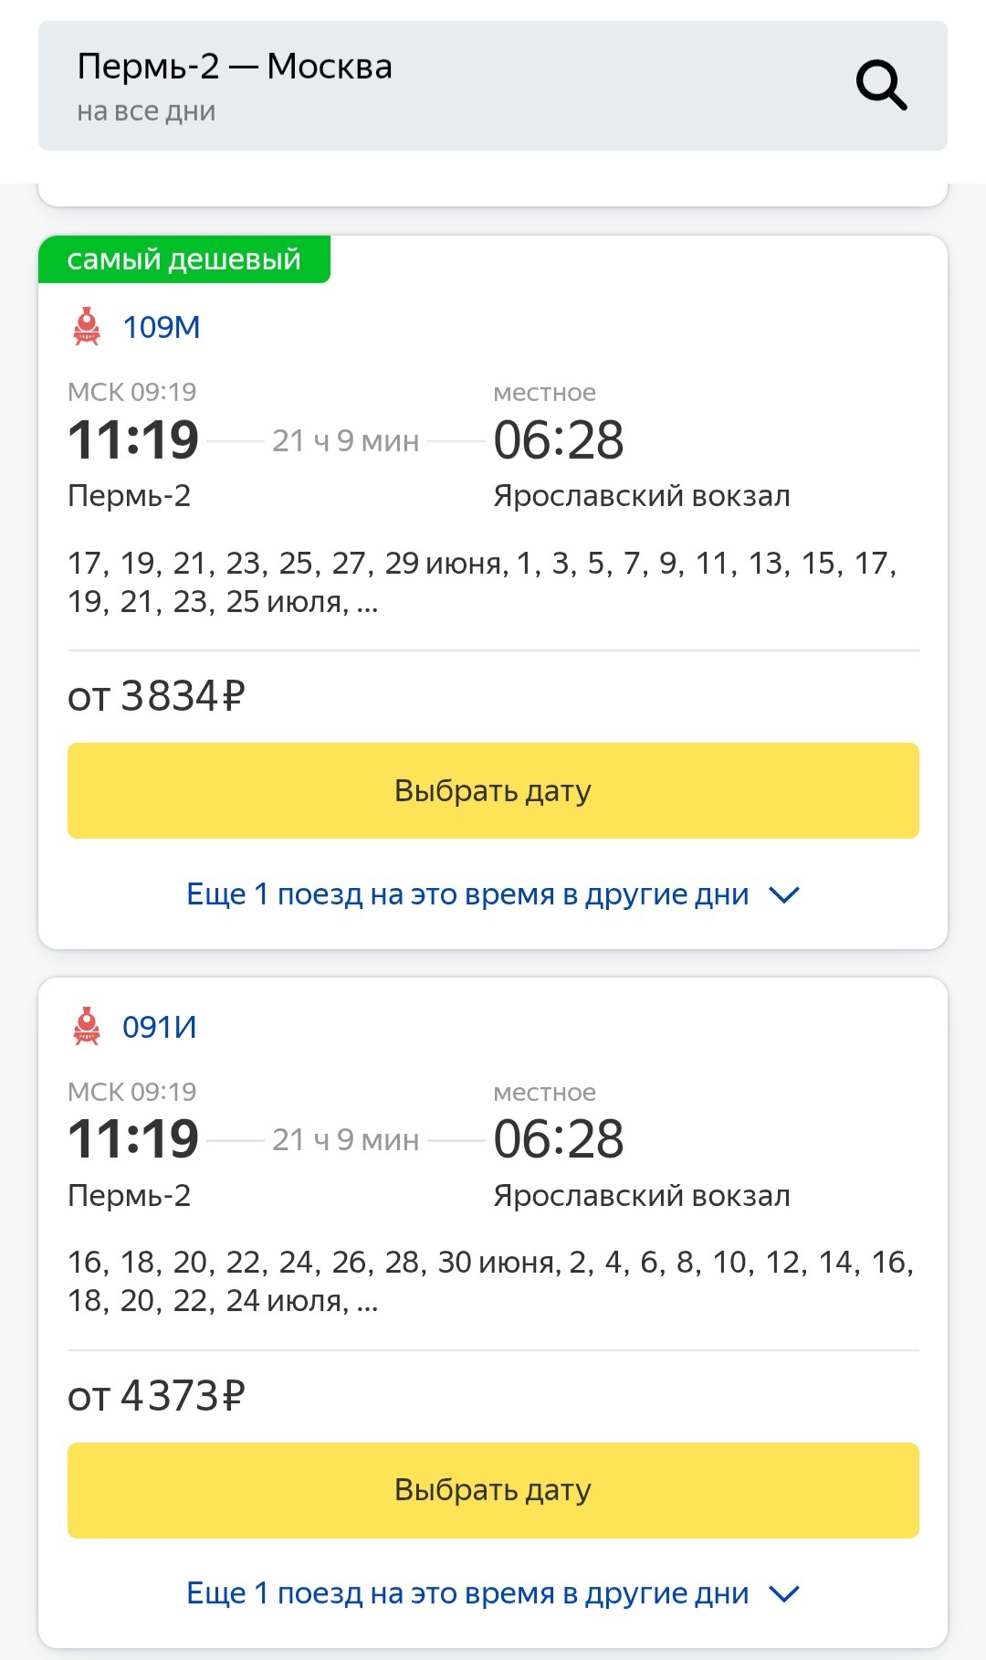Click the train icon next to 091И
The width and height of the screenshot is (986, 1660).
(x=87, y=1027)
